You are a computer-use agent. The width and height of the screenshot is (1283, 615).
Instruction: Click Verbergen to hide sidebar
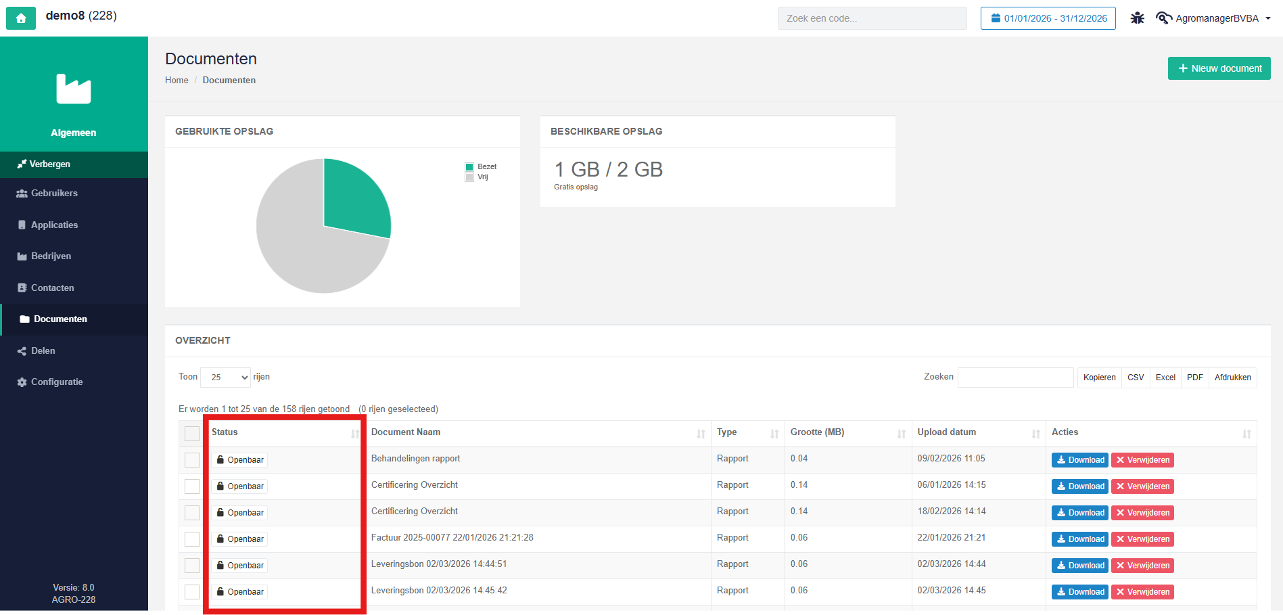(x=74, y=164)
